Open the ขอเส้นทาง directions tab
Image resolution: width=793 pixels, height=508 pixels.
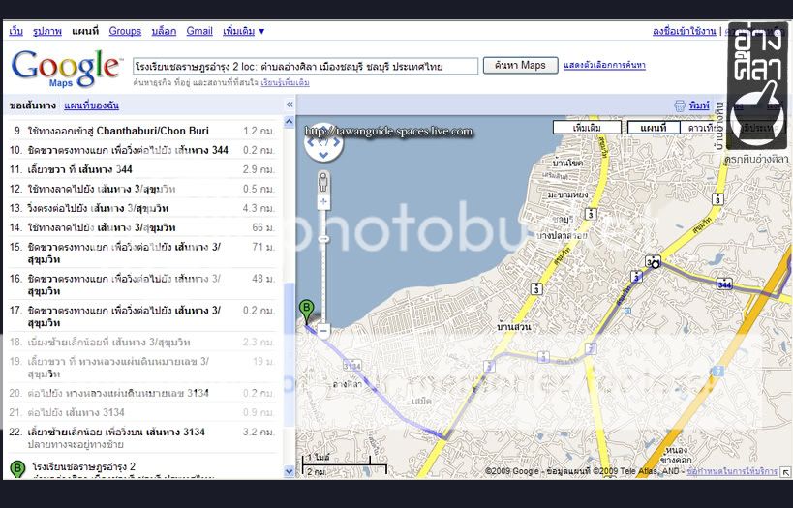32,105
